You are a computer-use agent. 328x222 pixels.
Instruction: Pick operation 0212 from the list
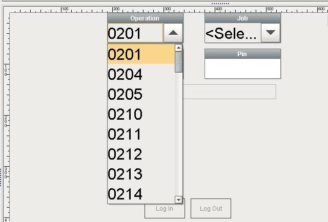coord(141,154)
